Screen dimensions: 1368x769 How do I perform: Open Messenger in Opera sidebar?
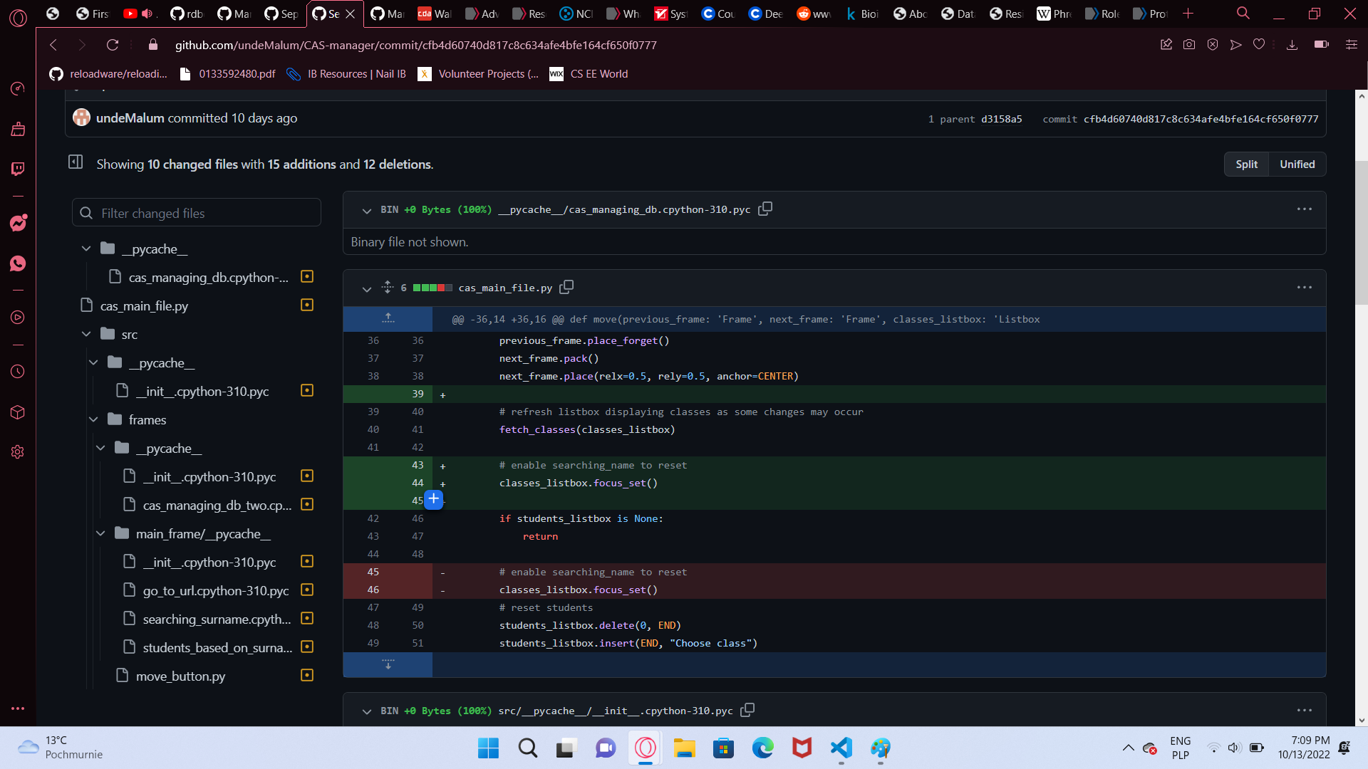18,223
